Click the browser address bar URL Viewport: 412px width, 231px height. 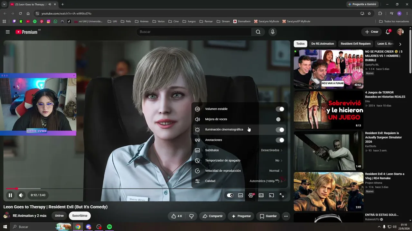pos(66,13)
